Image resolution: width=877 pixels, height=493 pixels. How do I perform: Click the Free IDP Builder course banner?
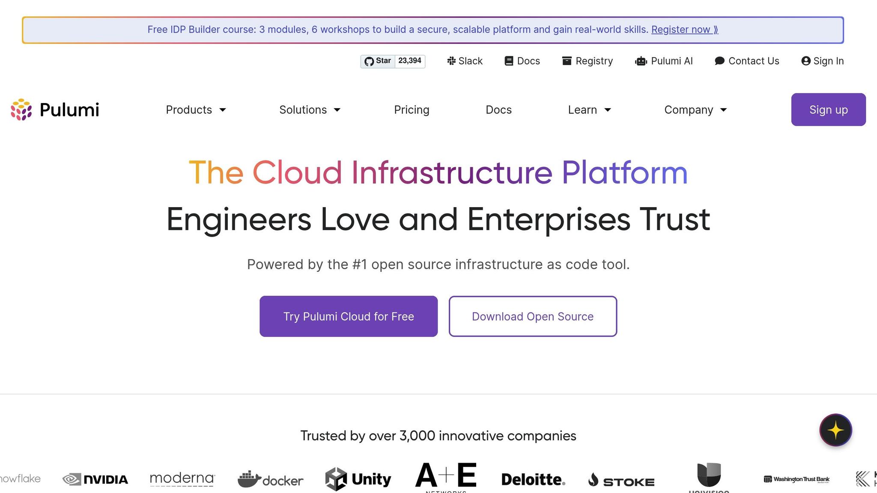pos(433,30)
